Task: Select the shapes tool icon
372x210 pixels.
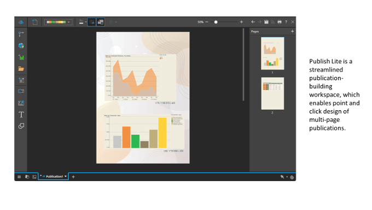Action: (21, 126)
